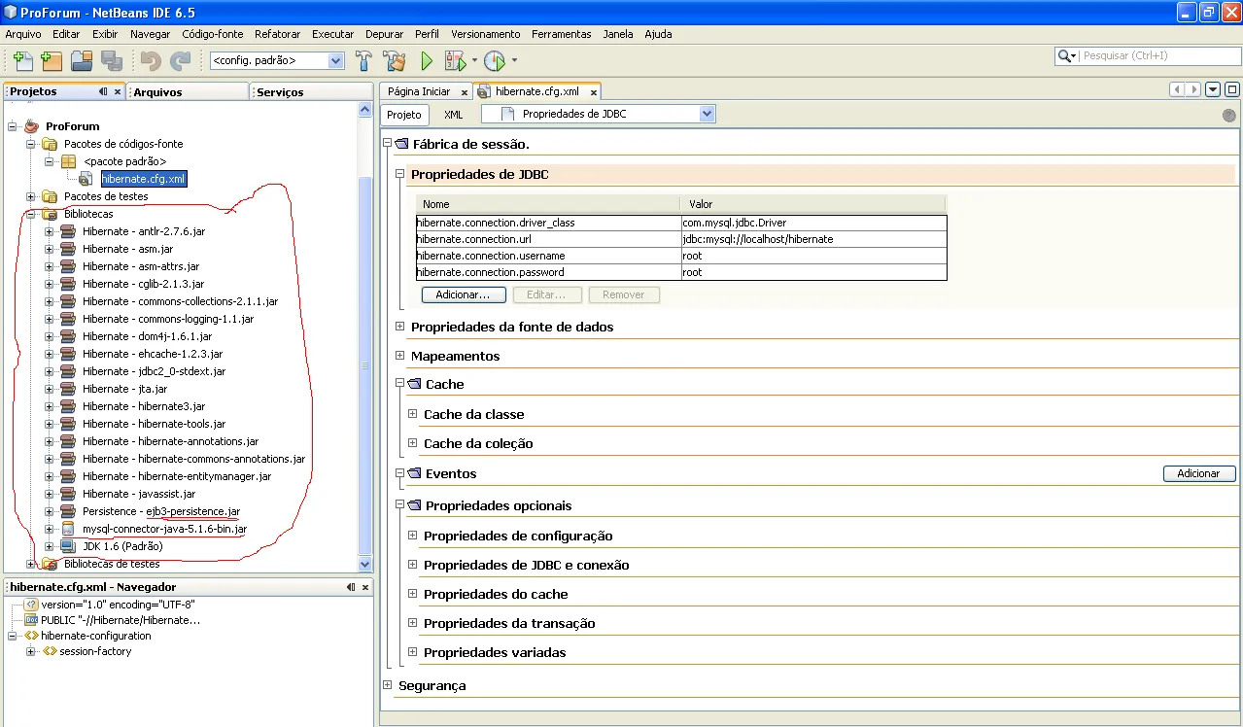The width and height of the screenshot is (1243, 727).
Task: Click the New Project toolbar icon
Action: (x=52, y=61)
